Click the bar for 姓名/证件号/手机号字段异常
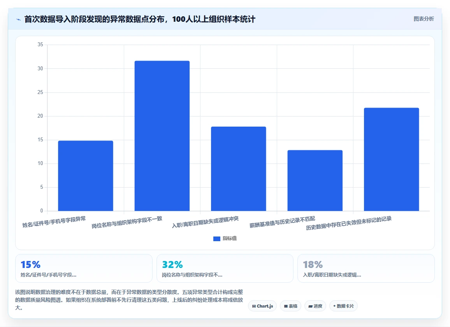 86,176
